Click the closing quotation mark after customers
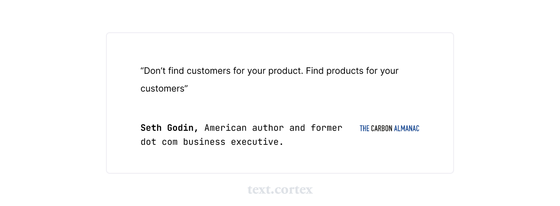This screenshot has height=206, width=560. pos(186,87)
